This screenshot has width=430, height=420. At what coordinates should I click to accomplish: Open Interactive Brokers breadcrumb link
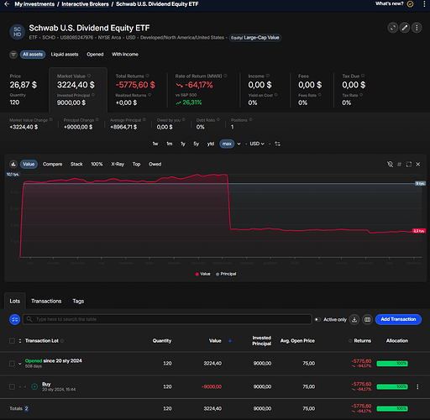[x=85, y=4]
